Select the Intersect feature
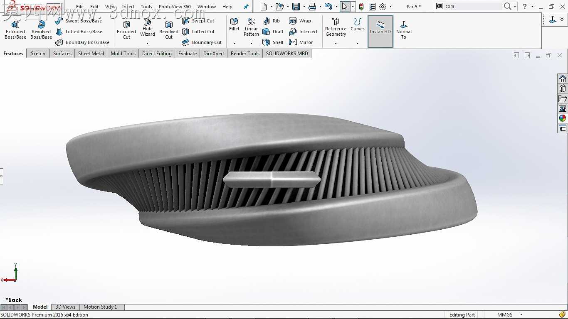 pyautogui.click(x=304, y=32)
